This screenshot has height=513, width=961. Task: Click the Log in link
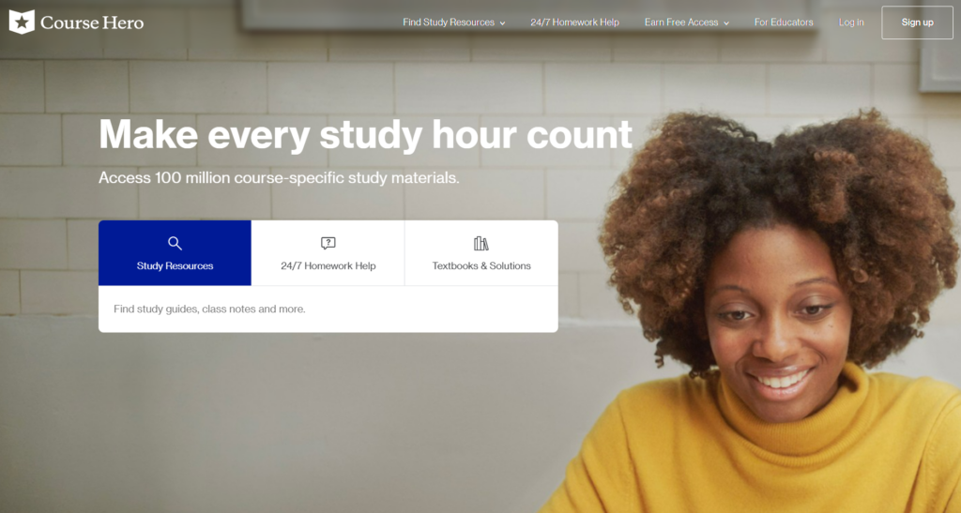click(x=851, y=22)
